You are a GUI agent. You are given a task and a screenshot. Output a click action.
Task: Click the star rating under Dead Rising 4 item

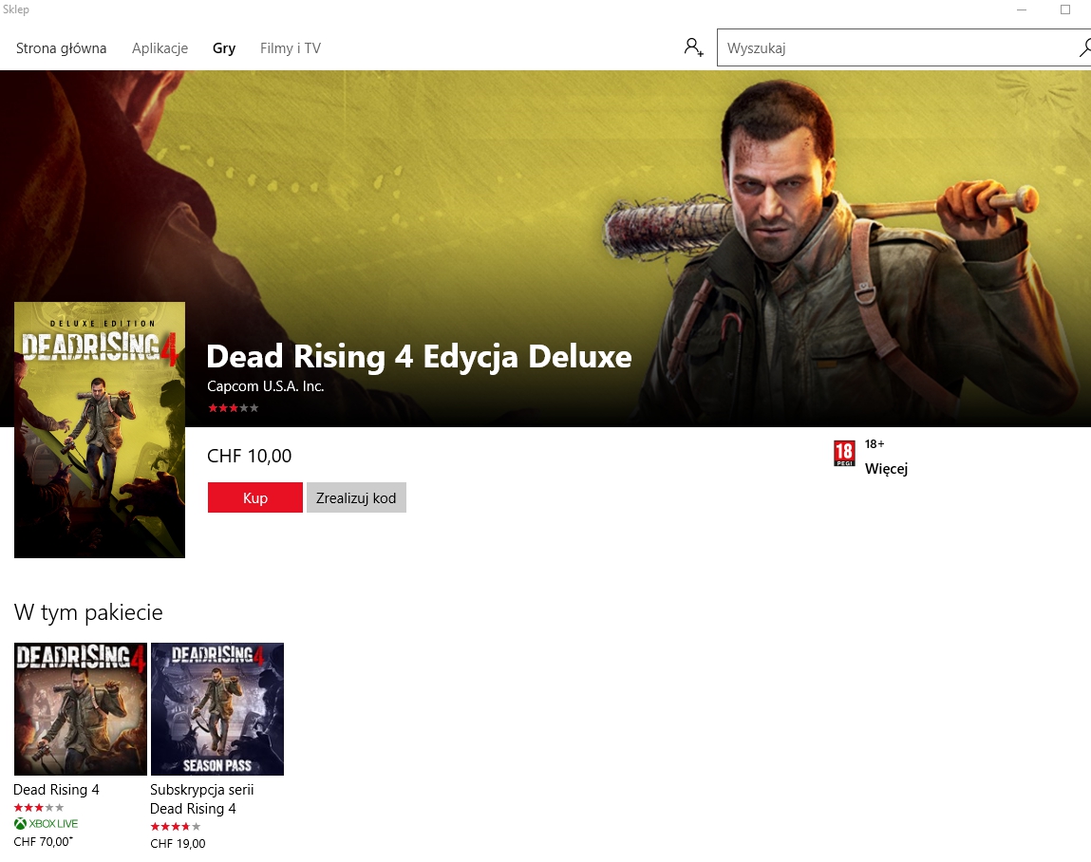[39, 808]
